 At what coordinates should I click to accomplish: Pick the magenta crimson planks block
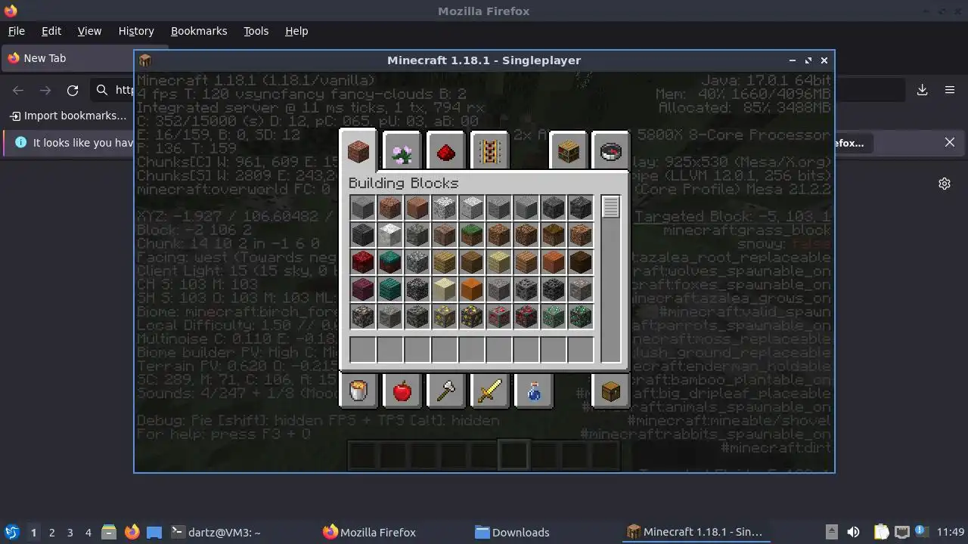(x=363, y=289)
